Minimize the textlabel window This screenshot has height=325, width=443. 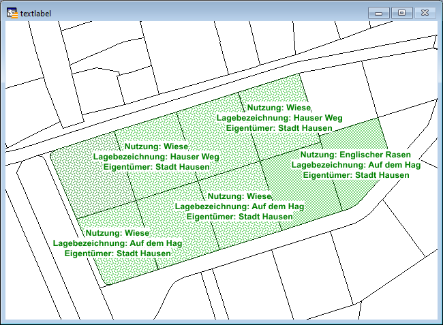coord(379,13)
